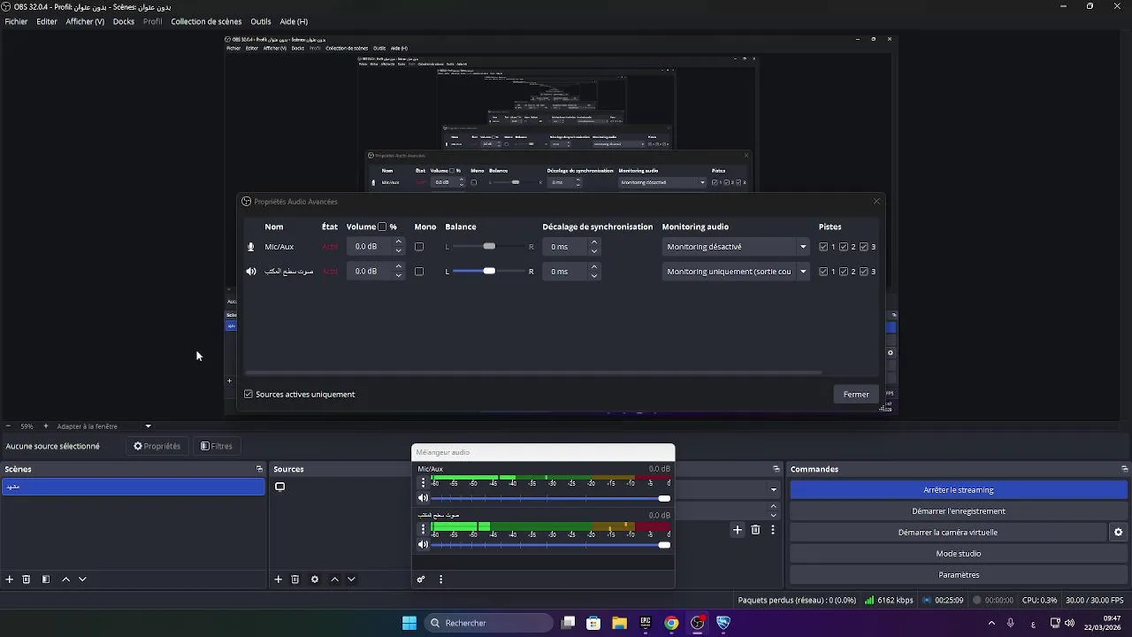Add a new scene with plus icon

coord(10,579)
